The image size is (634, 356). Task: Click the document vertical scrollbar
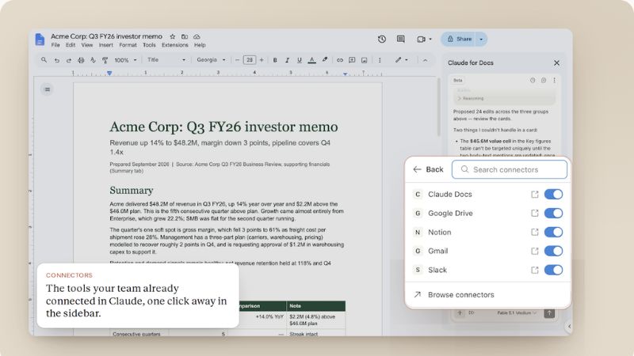coord(438,107)
